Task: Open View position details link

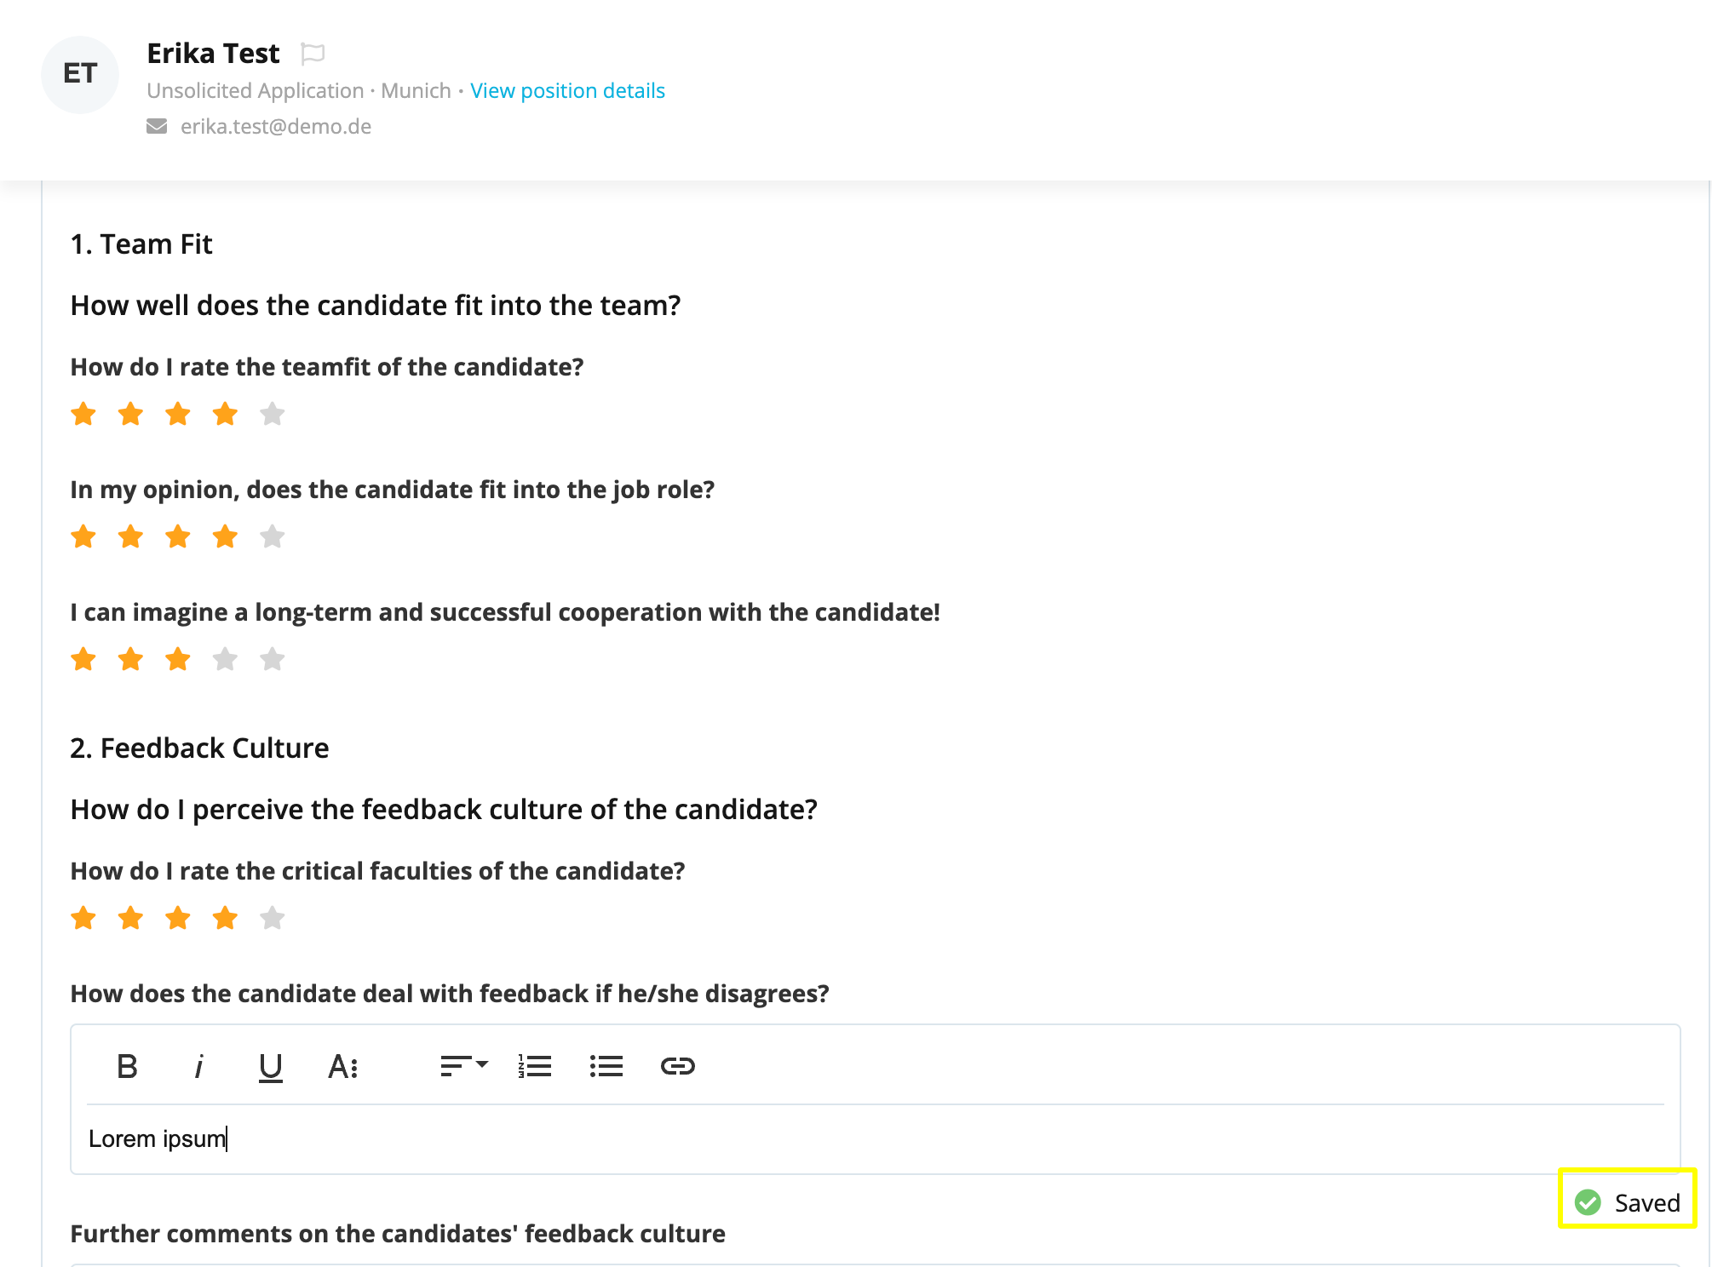Action: pos(567,91)
